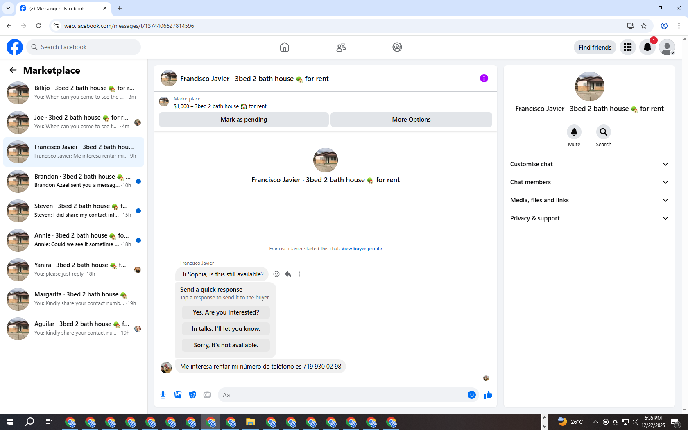Open File Explorer from the taskbar
This screenshot has width=688, height=430.
coord(251,422)
